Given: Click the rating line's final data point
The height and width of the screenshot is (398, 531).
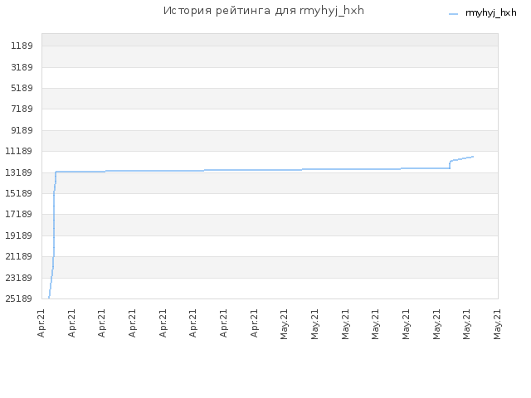Looking at the screenshot, I should [x=473, y=157].
